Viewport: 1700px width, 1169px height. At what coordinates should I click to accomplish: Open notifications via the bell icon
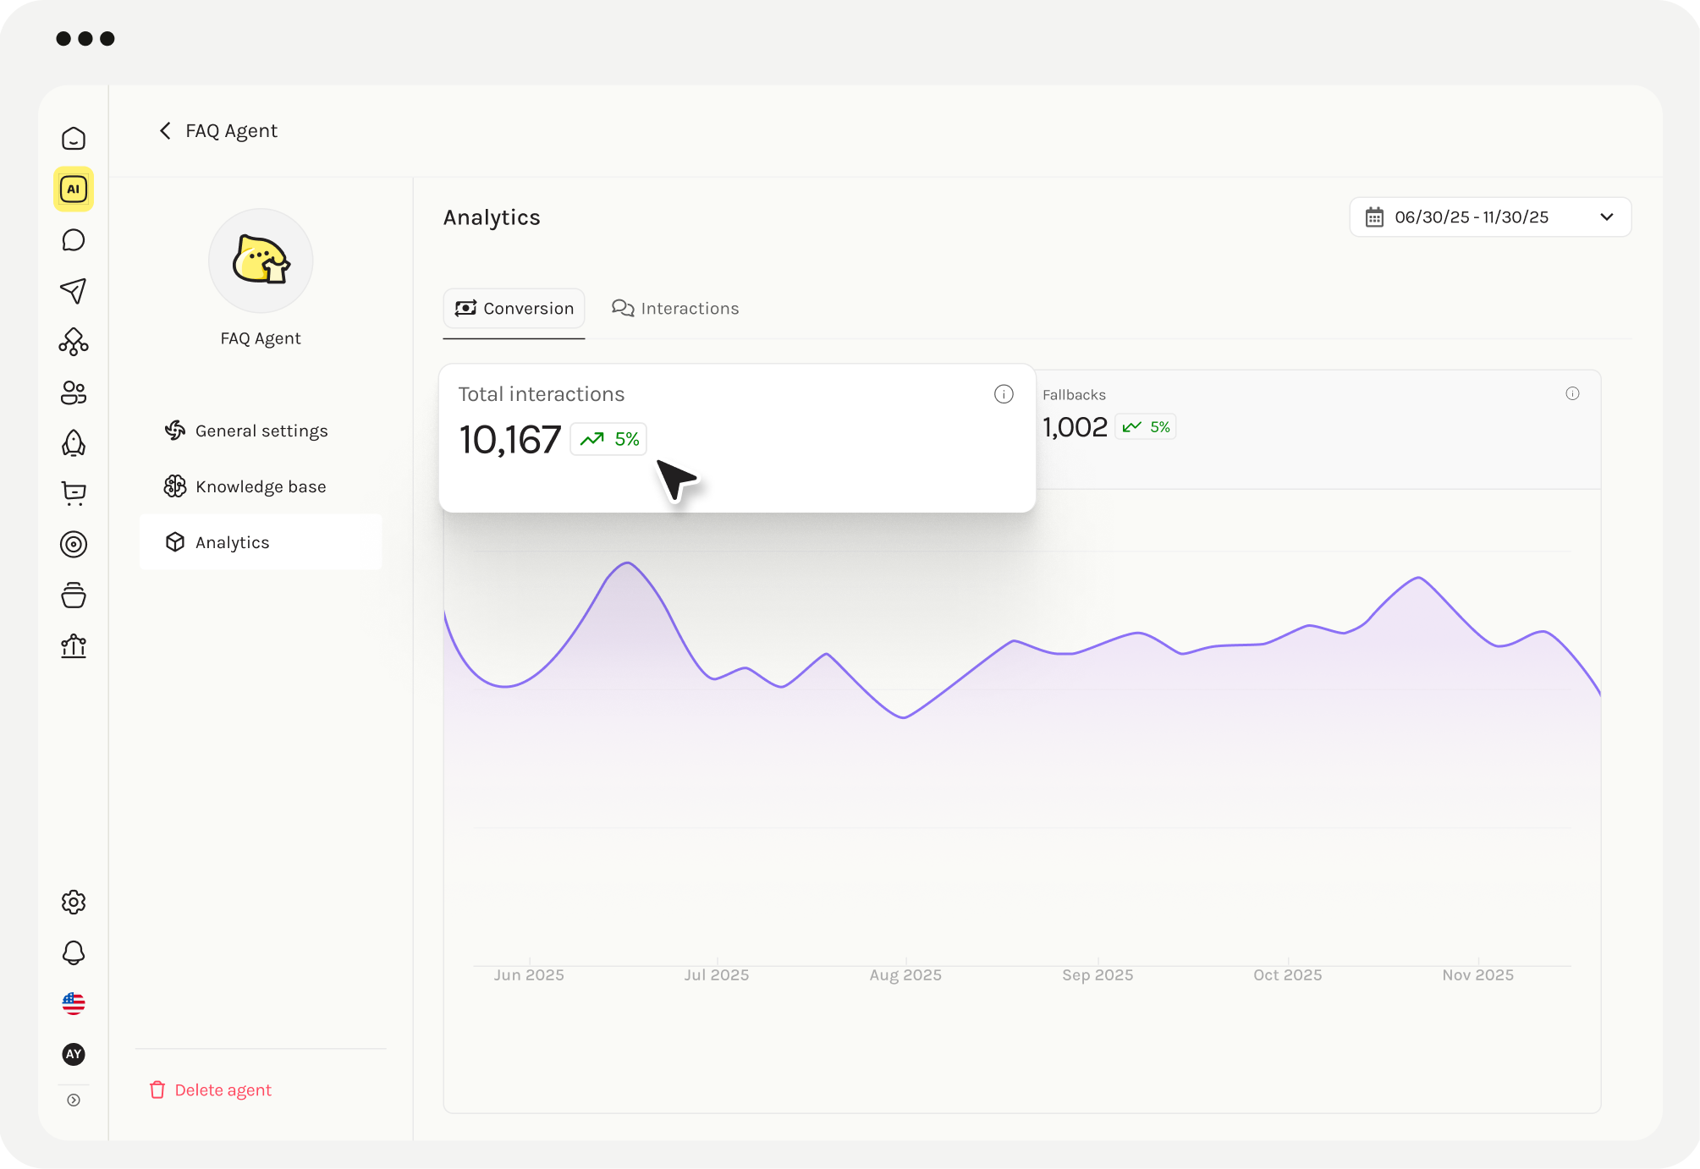point(74,953)
